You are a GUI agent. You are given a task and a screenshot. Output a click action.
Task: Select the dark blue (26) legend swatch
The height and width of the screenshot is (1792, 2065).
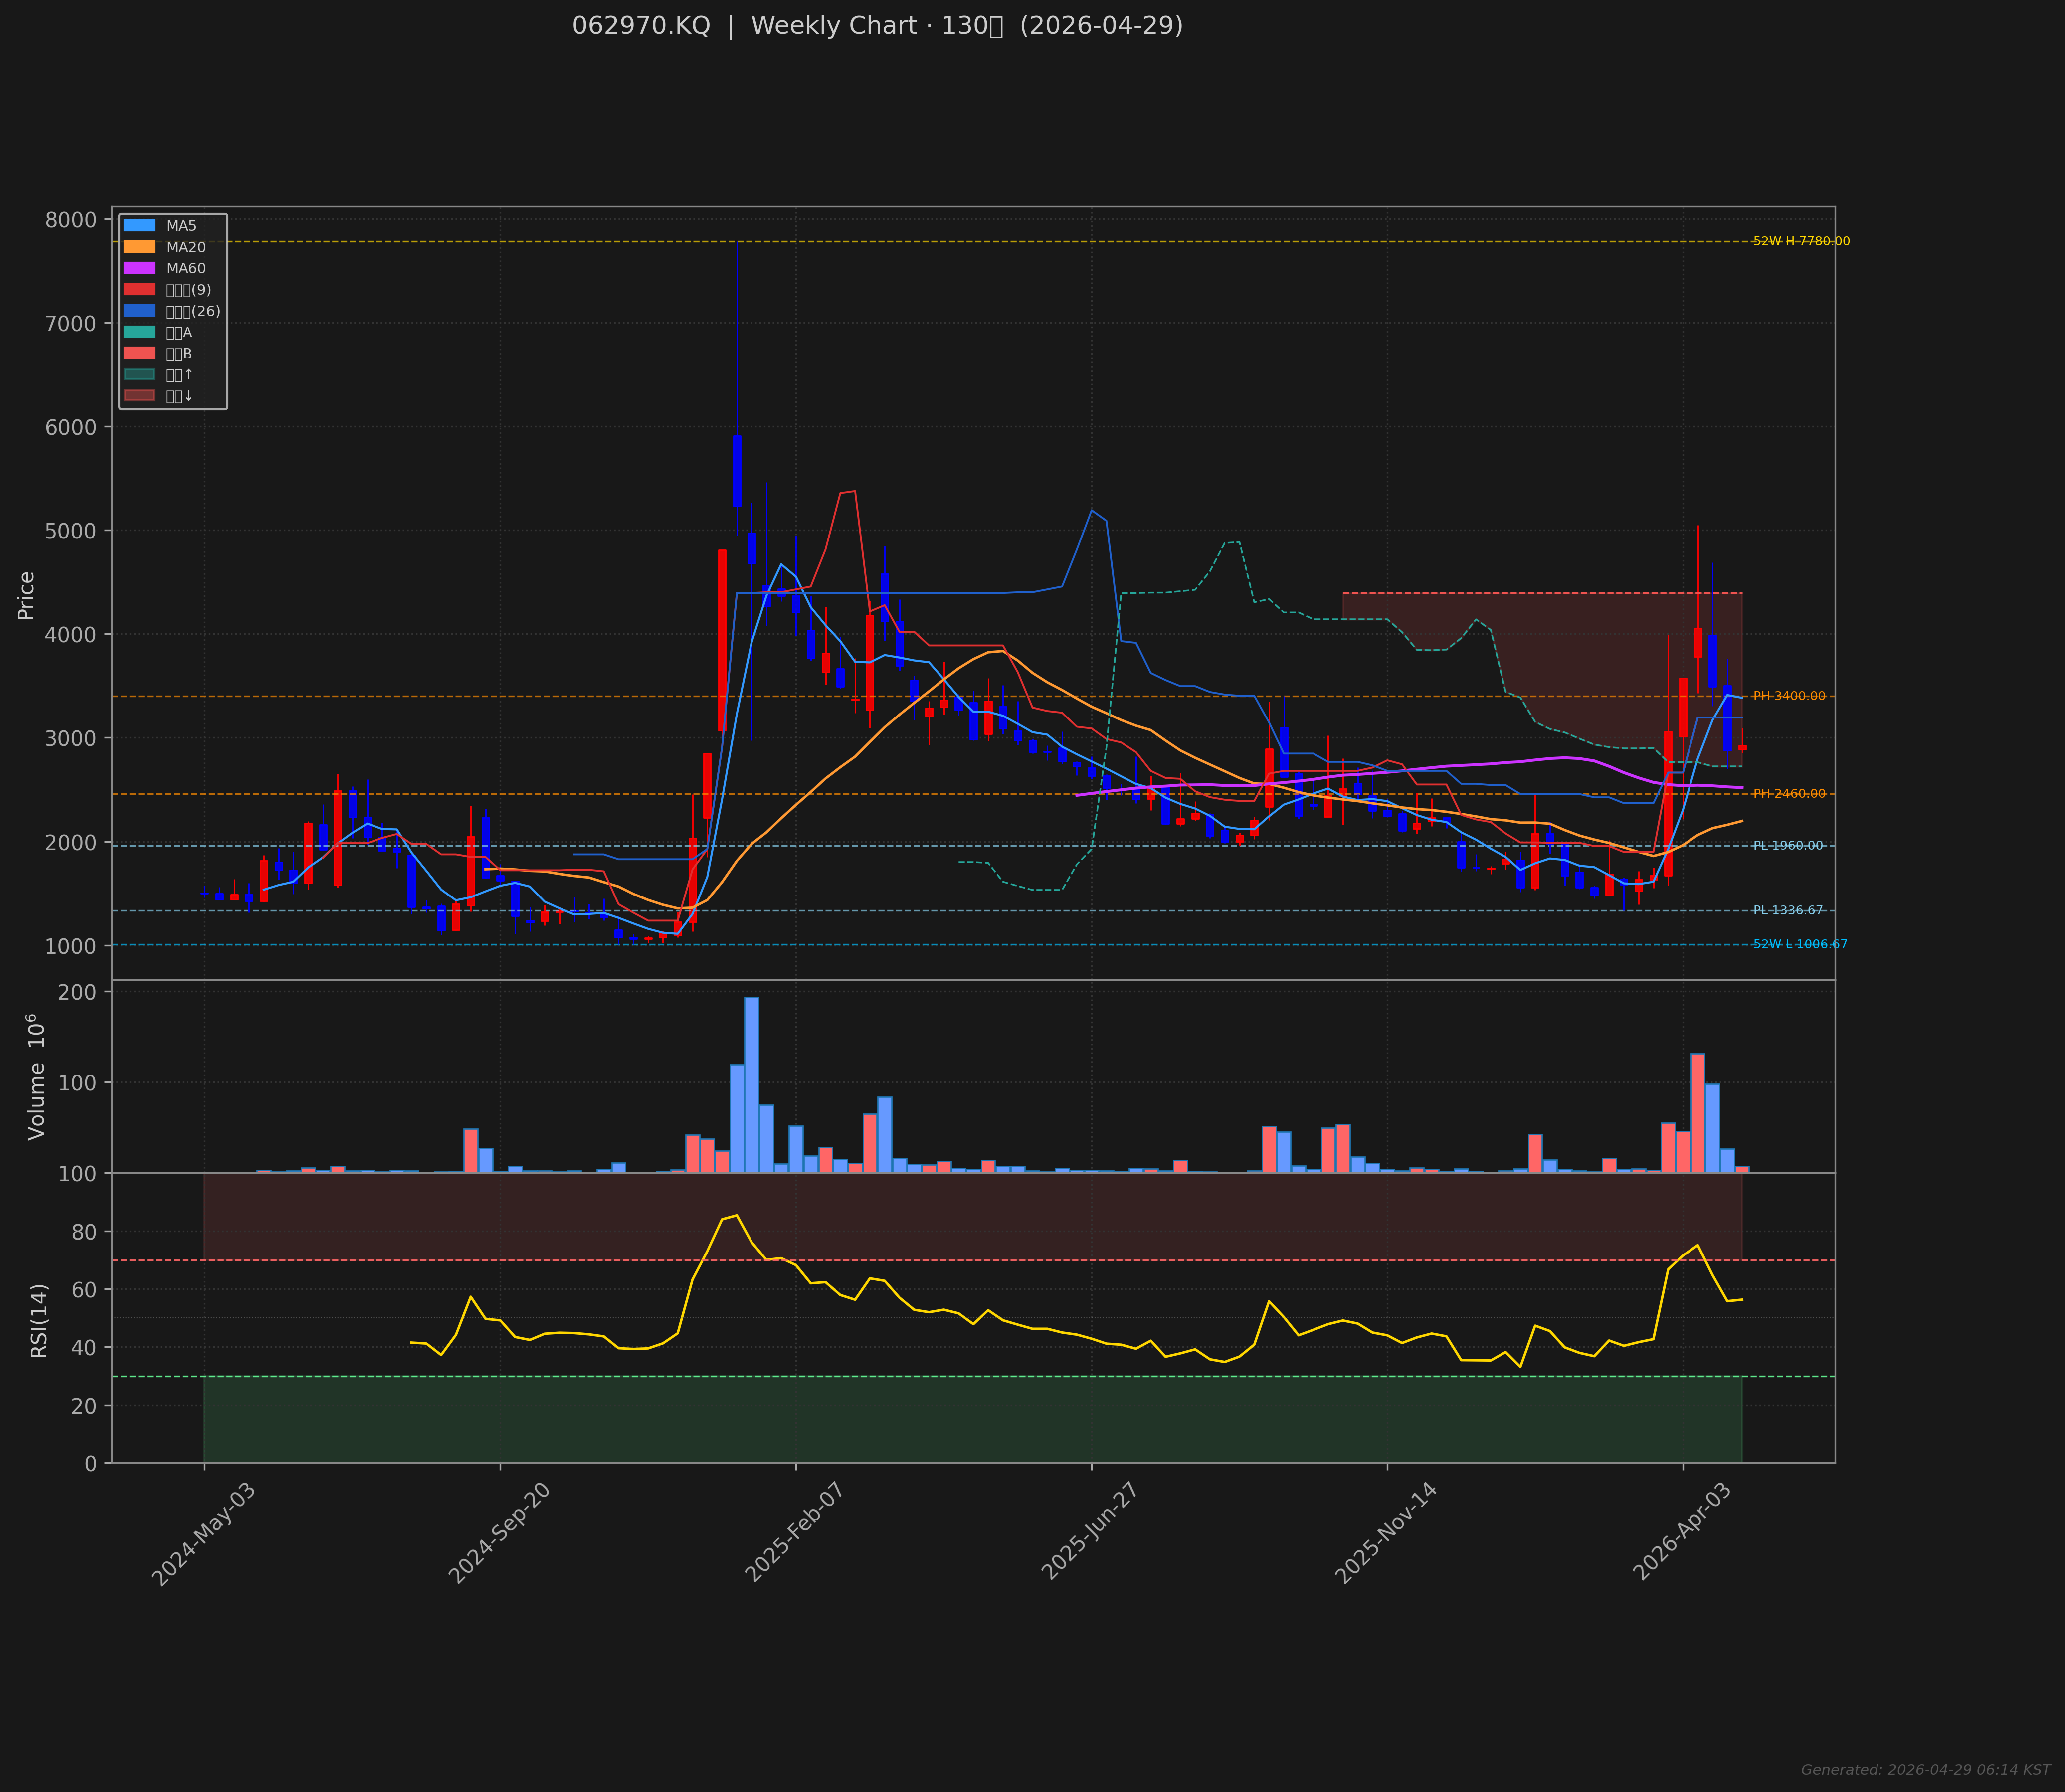(x=139, y=311)
